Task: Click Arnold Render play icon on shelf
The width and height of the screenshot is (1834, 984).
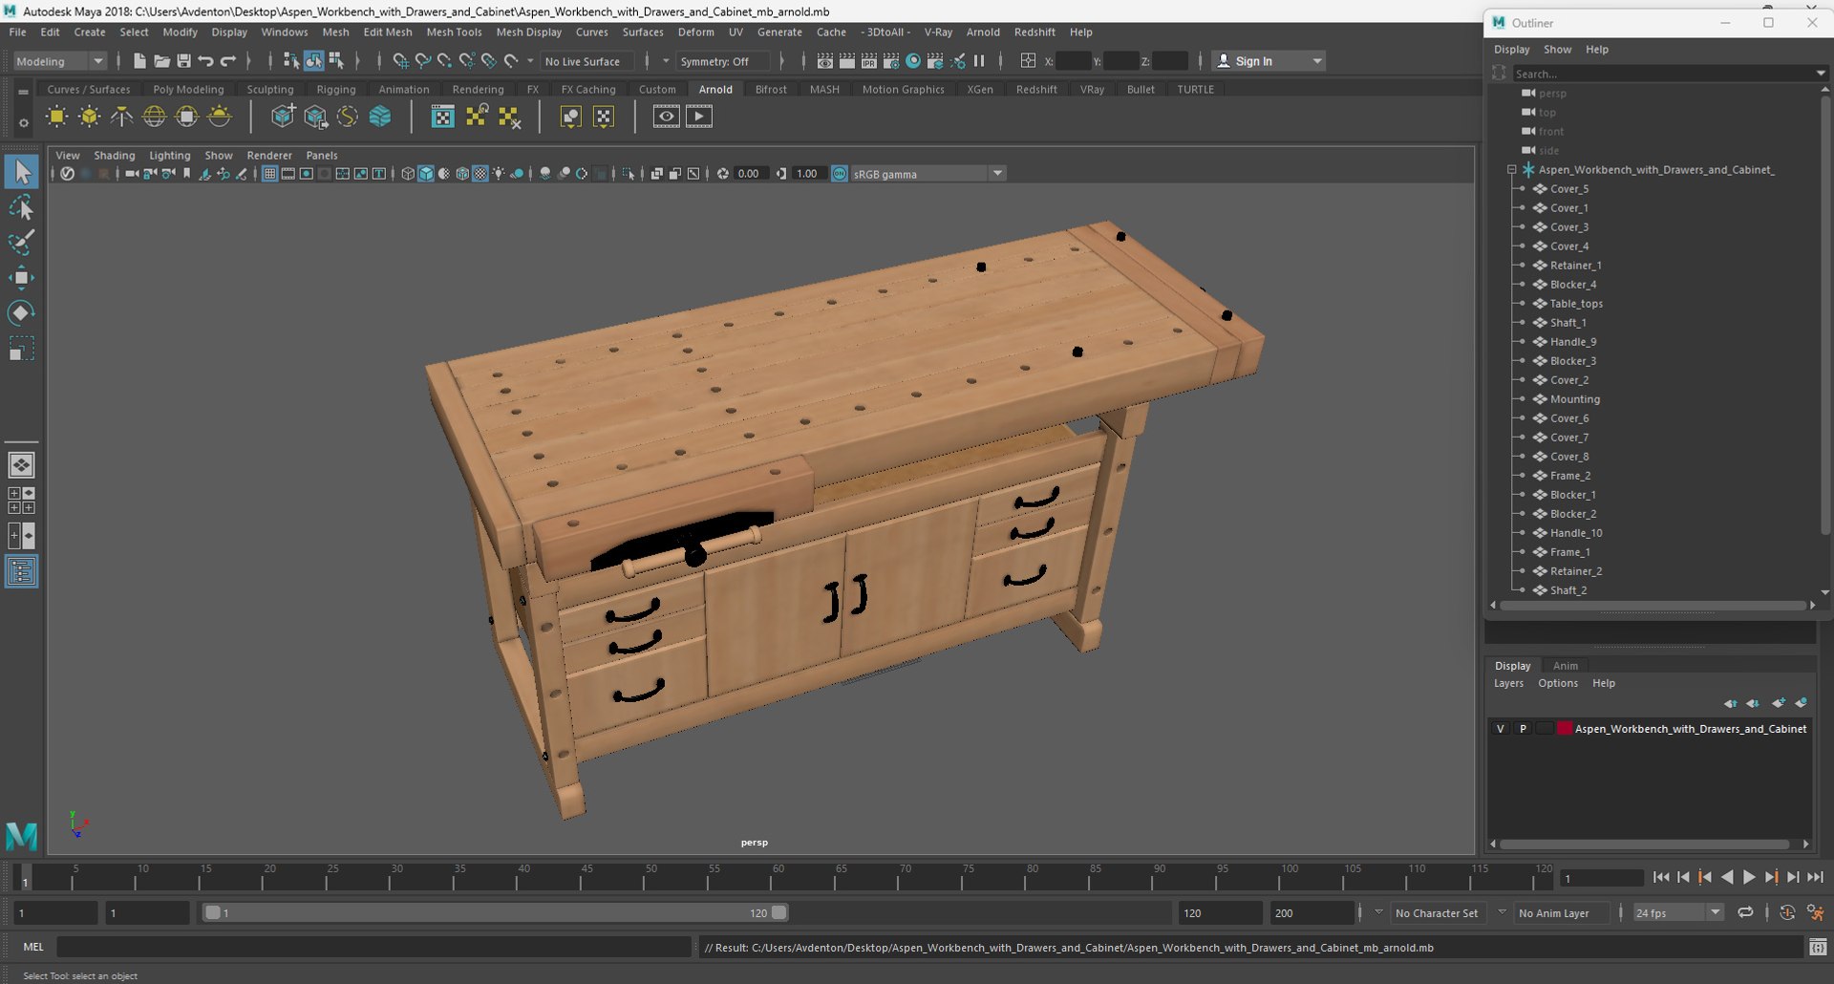Action: click(699, 117)
